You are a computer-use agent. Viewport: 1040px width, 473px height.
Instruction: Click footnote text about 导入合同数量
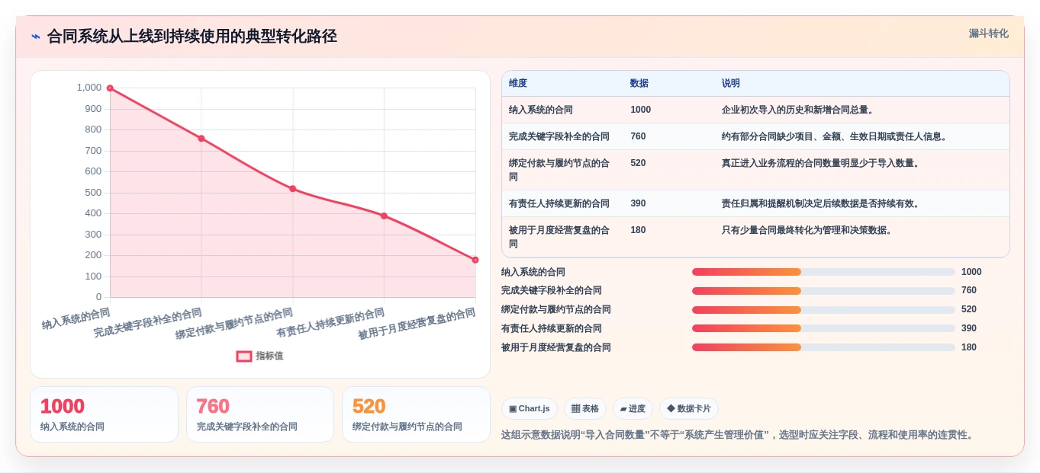pos(738,435)
